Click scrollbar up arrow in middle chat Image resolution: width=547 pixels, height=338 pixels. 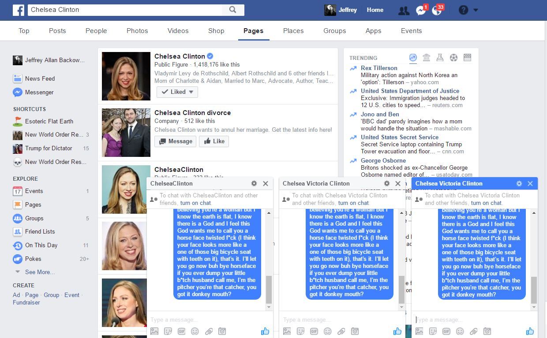[401, 213]
